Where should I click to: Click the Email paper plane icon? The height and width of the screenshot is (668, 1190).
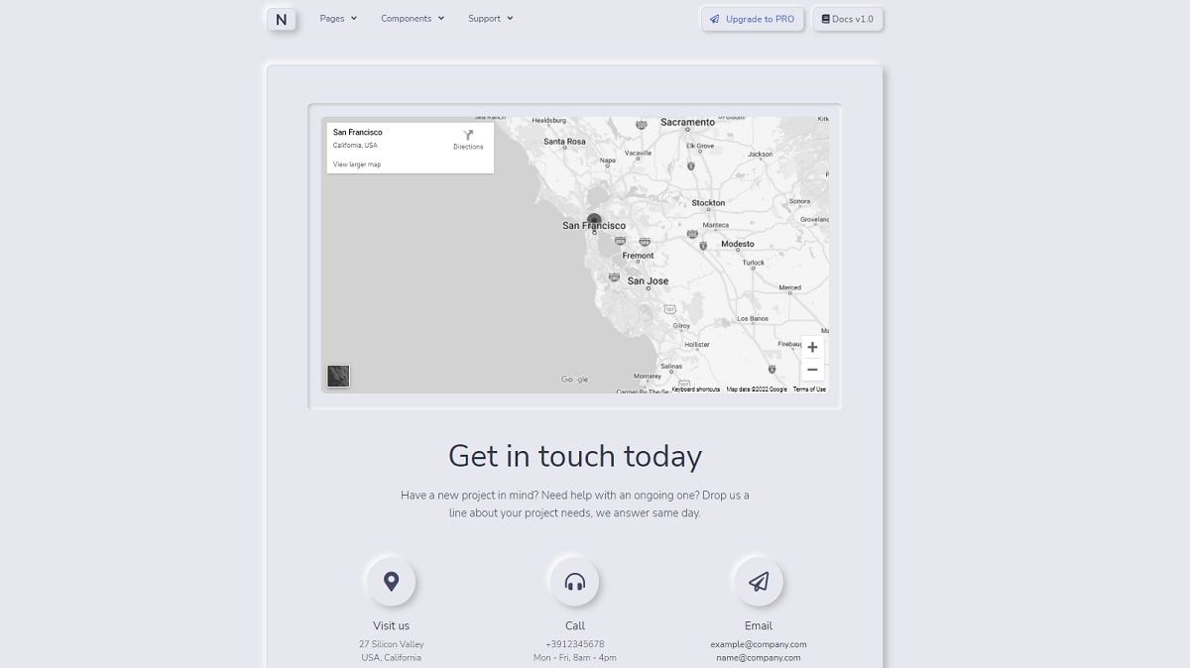[x=758, y=581]
